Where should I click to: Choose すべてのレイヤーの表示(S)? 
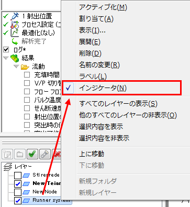coord(118,104)
